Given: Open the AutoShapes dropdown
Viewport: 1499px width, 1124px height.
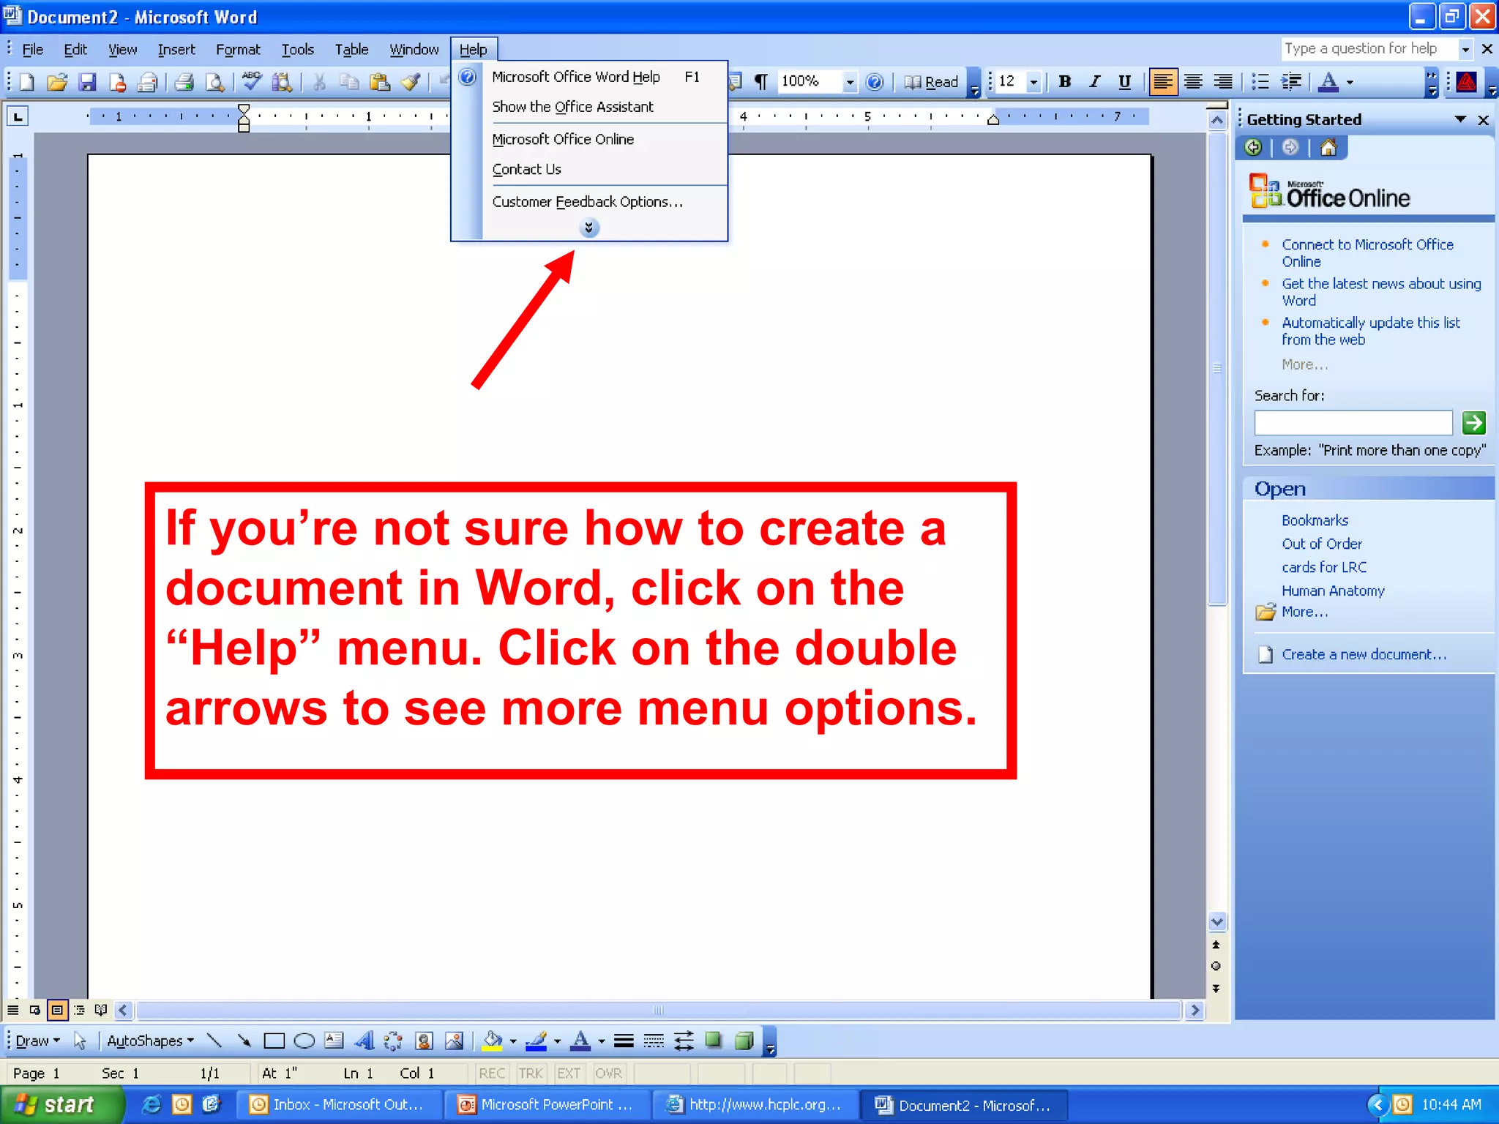Looking at the screenshot, I should (x=150, y=1041).
